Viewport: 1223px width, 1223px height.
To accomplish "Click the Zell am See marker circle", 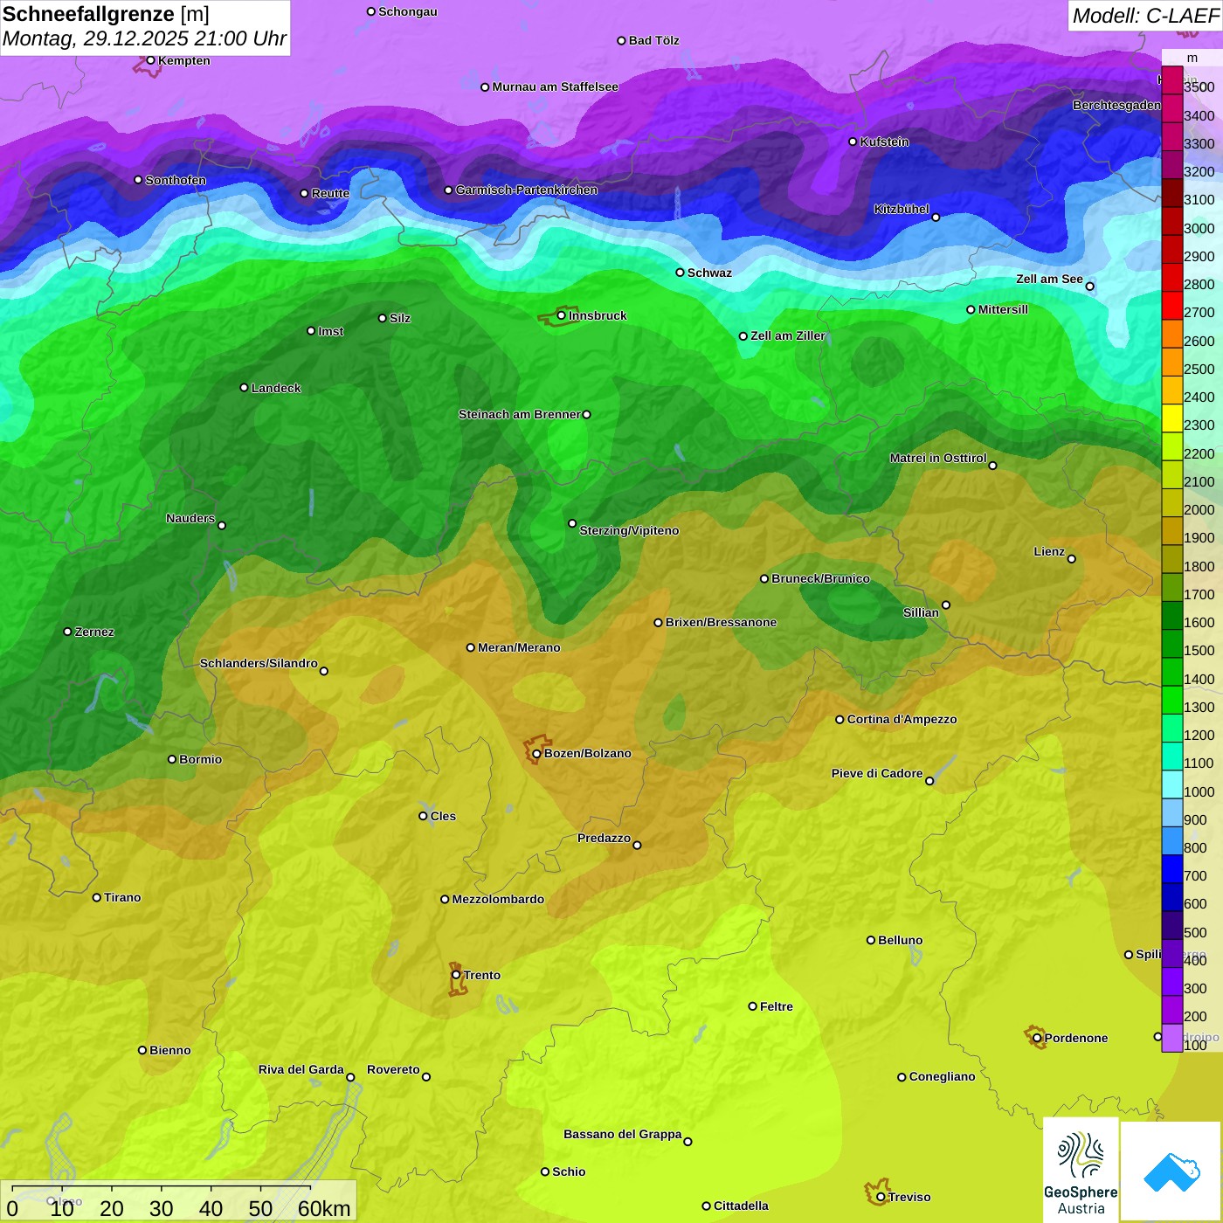I will click(1089, 287).
